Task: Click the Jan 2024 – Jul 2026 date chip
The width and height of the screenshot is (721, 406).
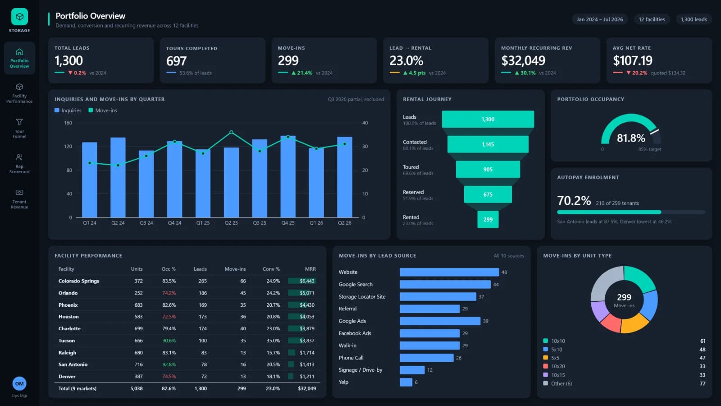Action: tap(600, 19)
